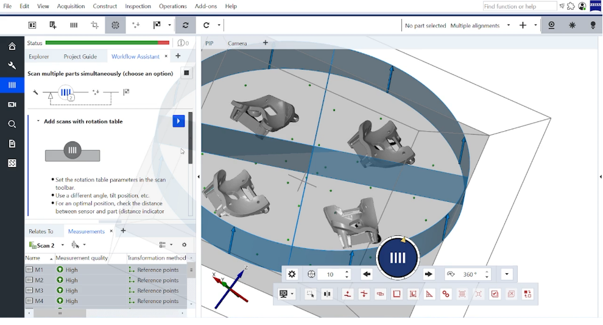Open the Scan 2 dropdown
The image size is (603, 325).
pyautogui.click(x=63, y=245)
